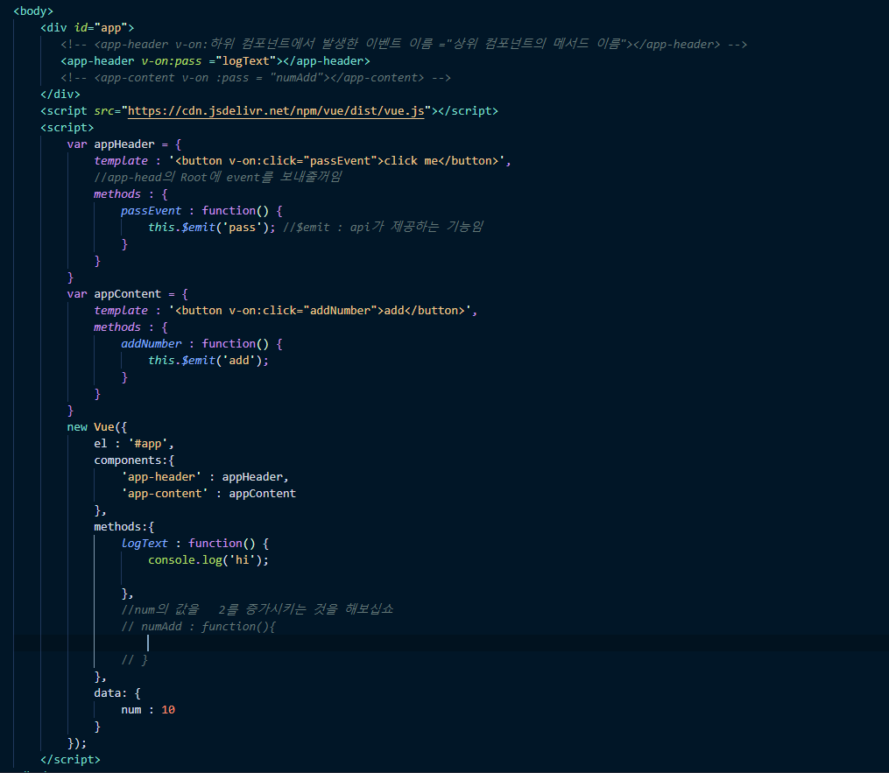Image resolution: width=889 pixels, height=773 pixels.
Task: Click the 'id="app"' div line
Action: tap(88, 28)
